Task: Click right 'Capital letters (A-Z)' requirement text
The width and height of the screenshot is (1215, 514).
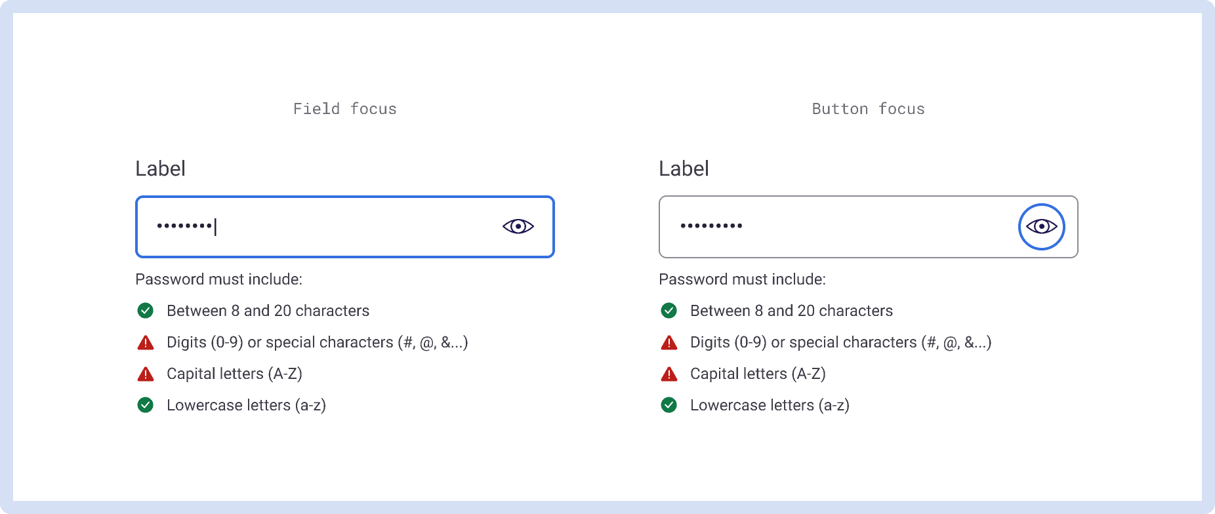Action: (x=758, y=374)
